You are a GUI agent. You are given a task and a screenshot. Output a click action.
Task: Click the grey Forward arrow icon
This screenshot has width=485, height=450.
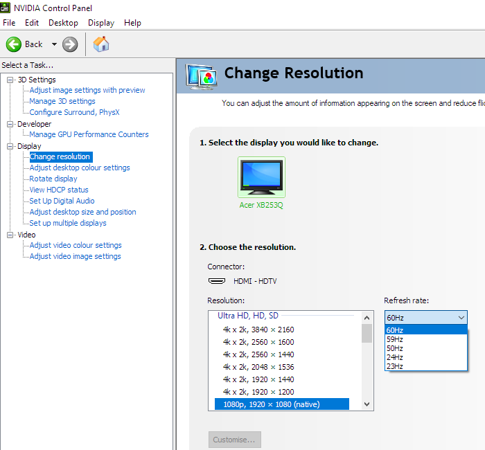[70, 44]
